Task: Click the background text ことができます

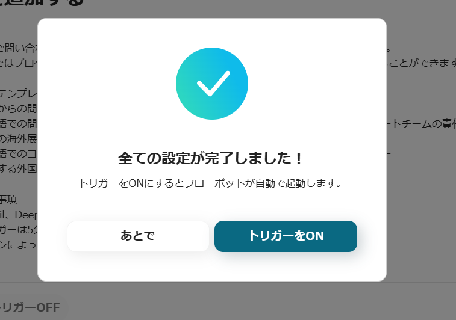Action: tap(422, 63)
